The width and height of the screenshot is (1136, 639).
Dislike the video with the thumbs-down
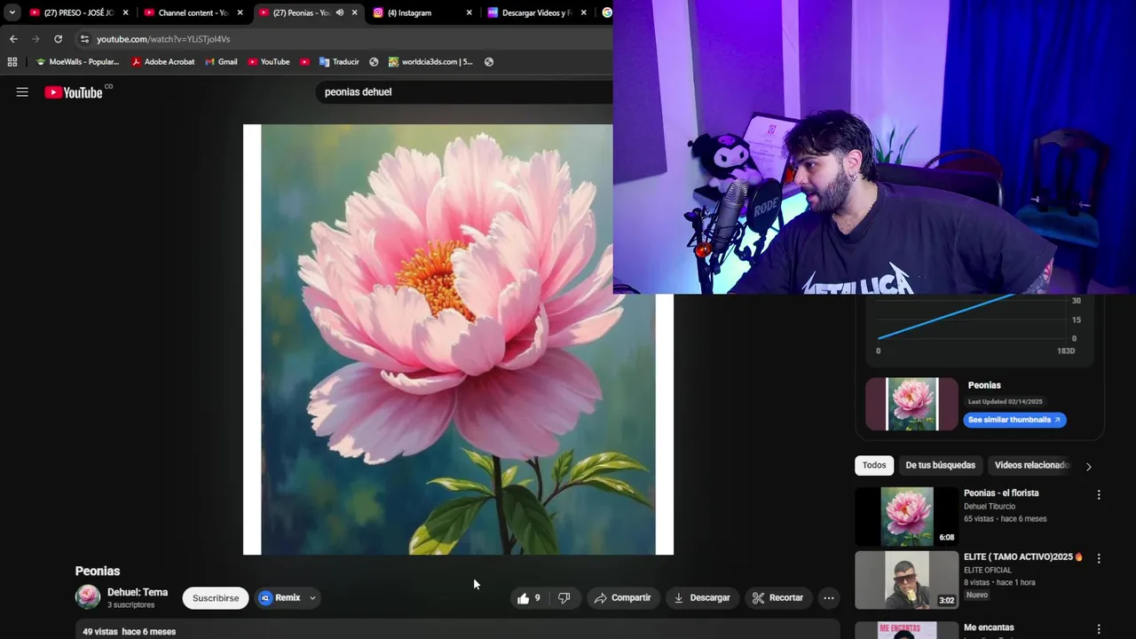pyautogui.click(x=564, y=598)
